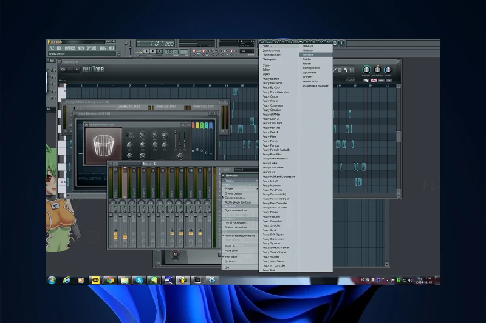Choose Add to plugin database

[239, 202]
